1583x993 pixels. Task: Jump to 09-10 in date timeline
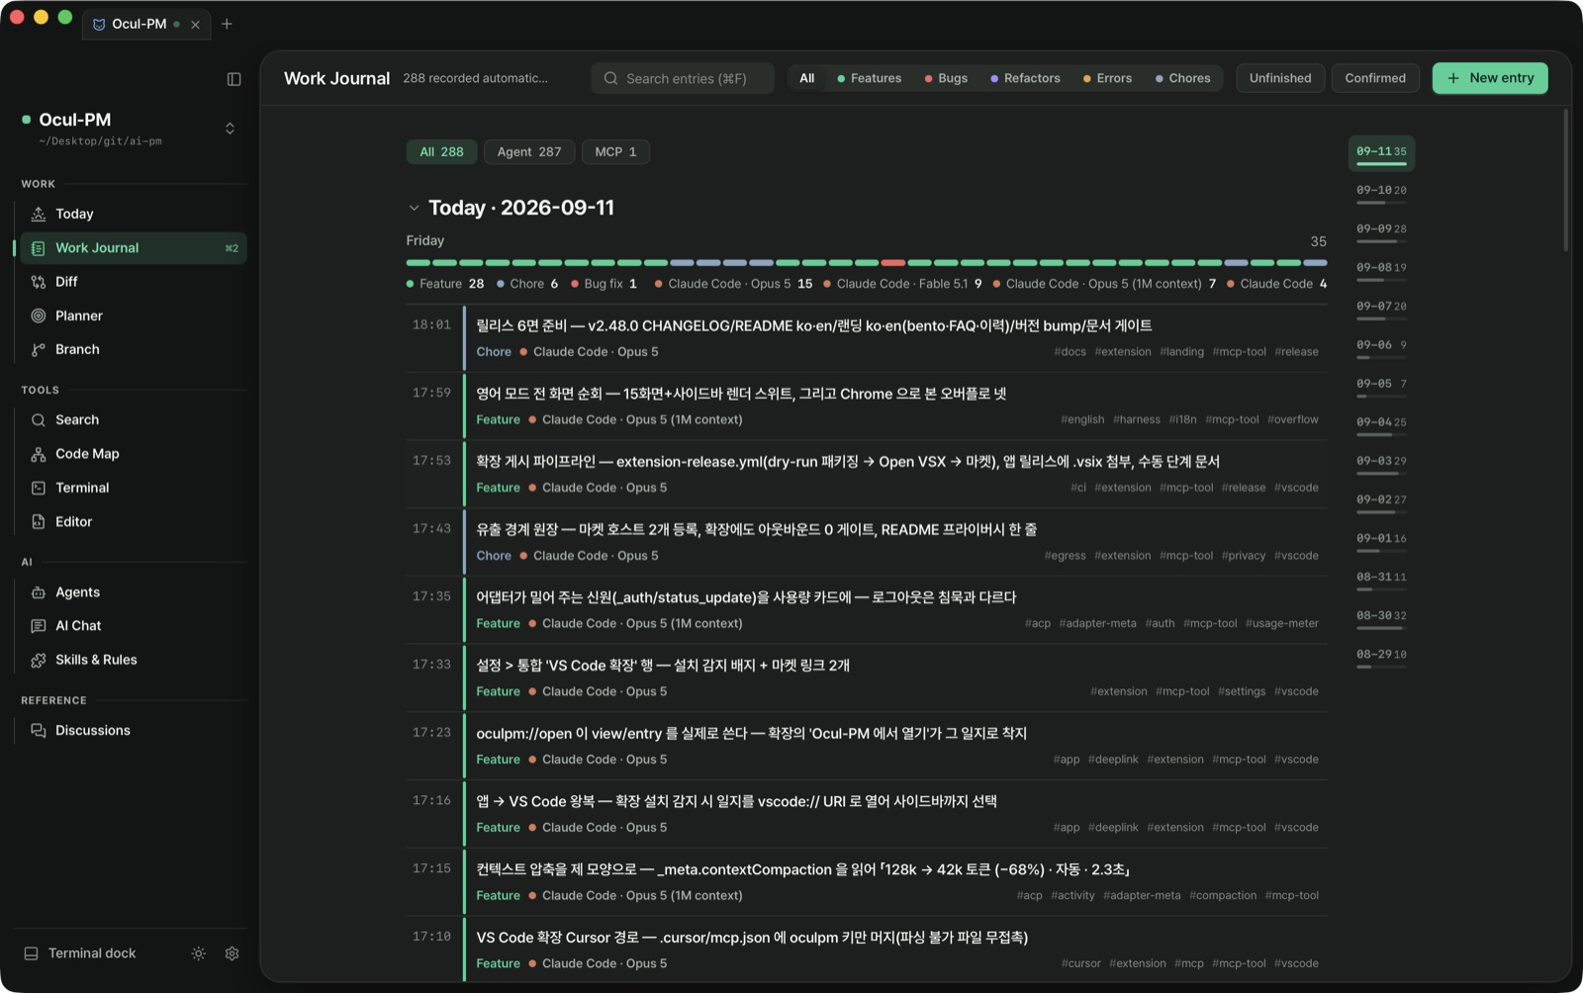click(1381, 193)
